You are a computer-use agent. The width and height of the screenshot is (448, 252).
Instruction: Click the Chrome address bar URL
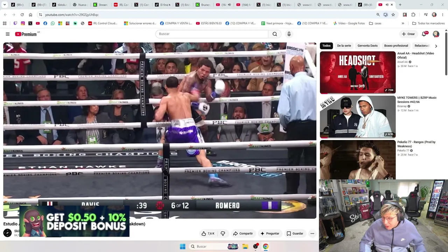coord(72,15)
